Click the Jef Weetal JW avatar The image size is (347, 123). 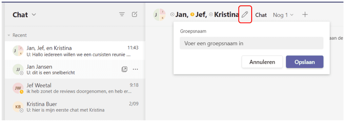click(18, 88)
